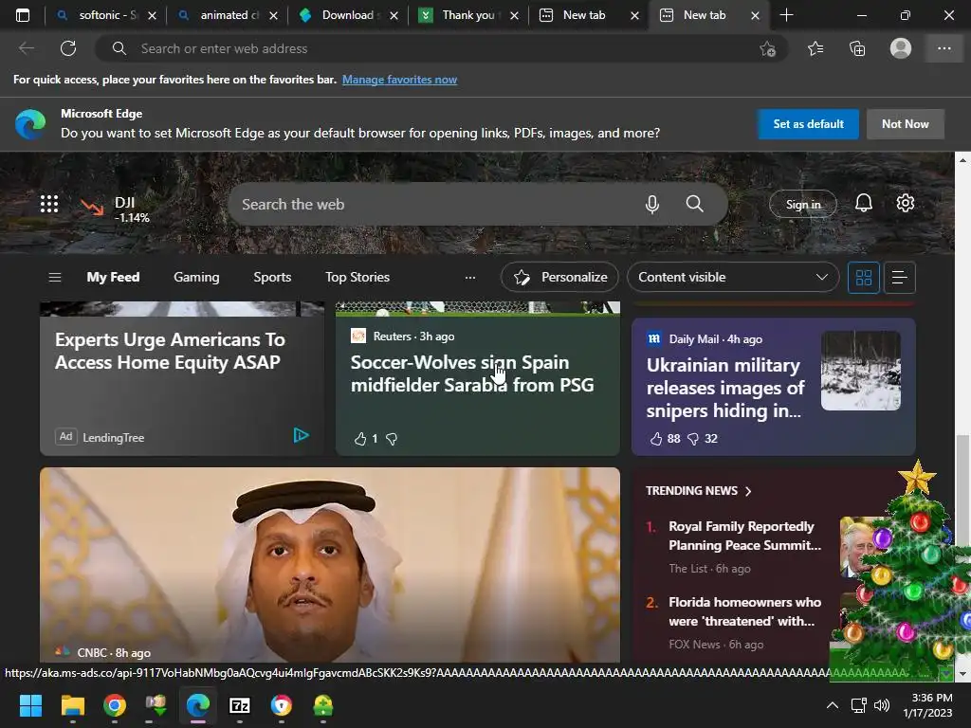Screen dimensions: 971x728
Task: Open Experts Urge Americans home equity ad
Action: [170, 351]
